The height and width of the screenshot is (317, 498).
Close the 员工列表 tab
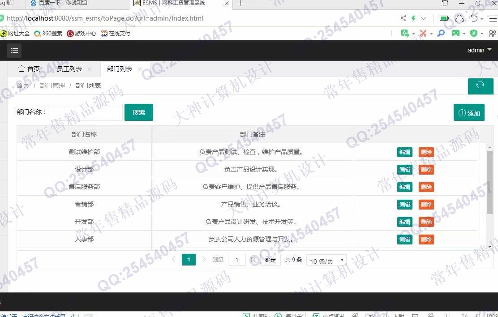click(90, 69)
